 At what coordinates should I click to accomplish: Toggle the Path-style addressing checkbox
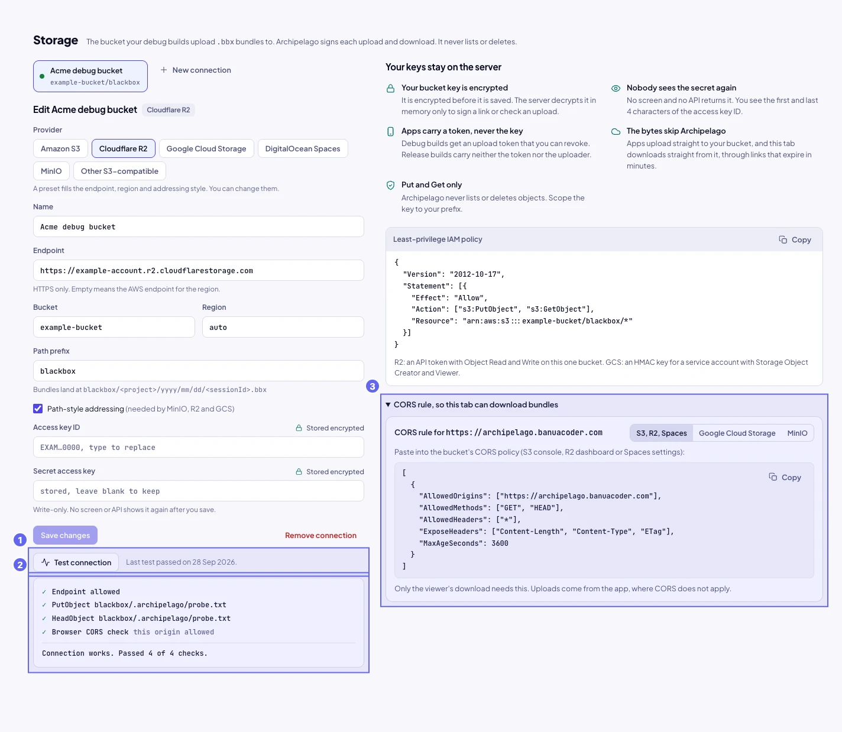tap(38, 409)
